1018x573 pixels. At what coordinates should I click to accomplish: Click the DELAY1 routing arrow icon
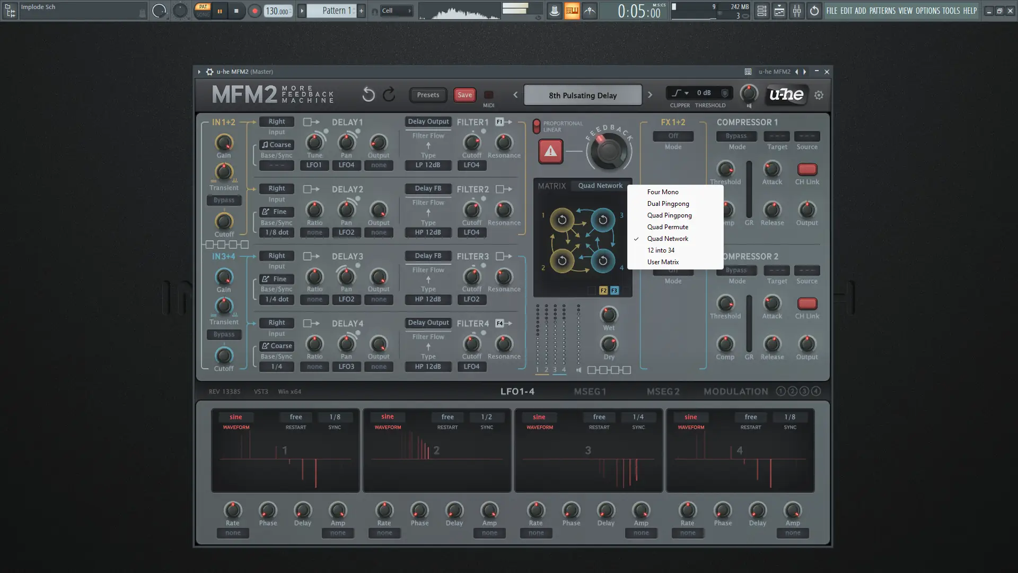[x=311, y=122]
